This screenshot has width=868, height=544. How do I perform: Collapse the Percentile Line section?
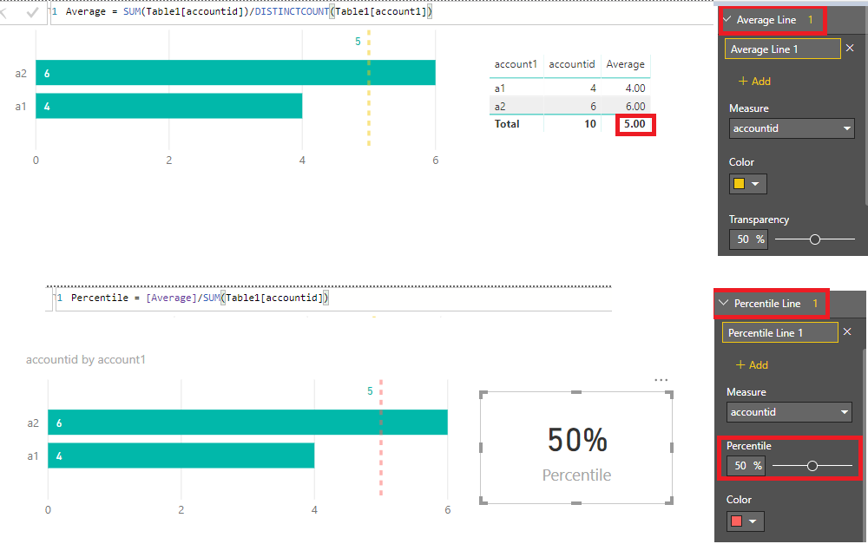(x=723, y=303)
